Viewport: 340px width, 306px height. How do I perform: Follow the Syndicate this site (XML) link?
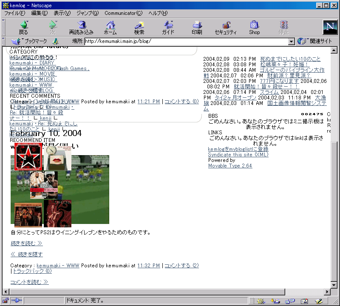238,155
